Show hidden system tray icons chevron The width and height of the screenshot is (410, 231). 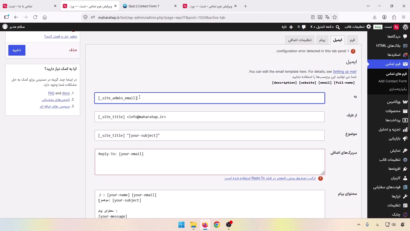coord(359,225)
